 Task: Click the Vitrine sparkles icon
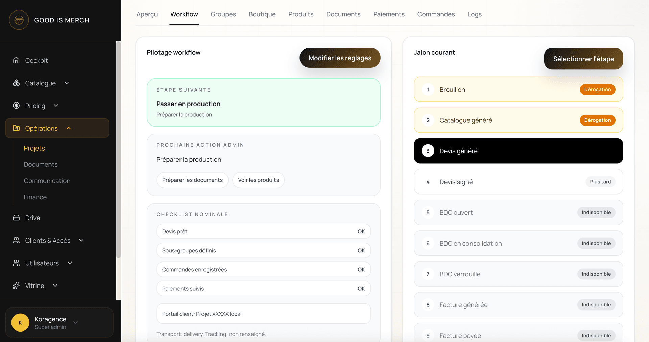[16, 286]
